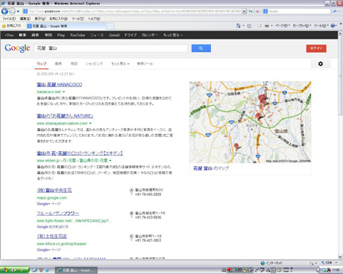
Task: Click the map pin A icon
Action: (131, 191)
